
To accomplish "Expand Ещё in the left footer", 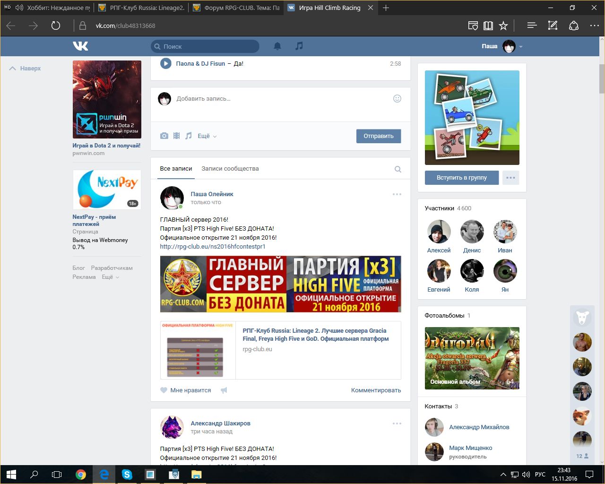I will click(x=111, y=277).
